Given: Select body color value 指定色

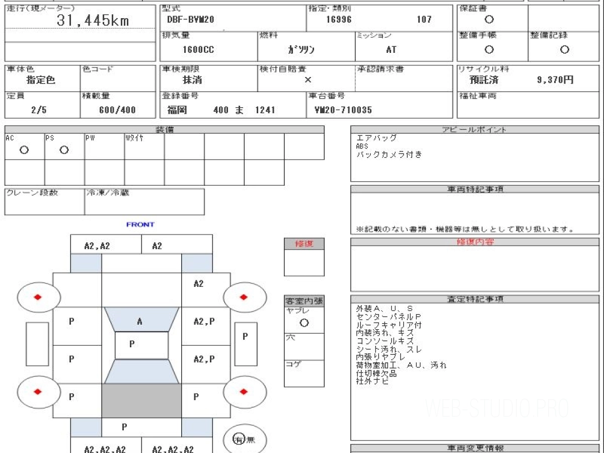Looking at the screenshot, I should coord(41,80).
